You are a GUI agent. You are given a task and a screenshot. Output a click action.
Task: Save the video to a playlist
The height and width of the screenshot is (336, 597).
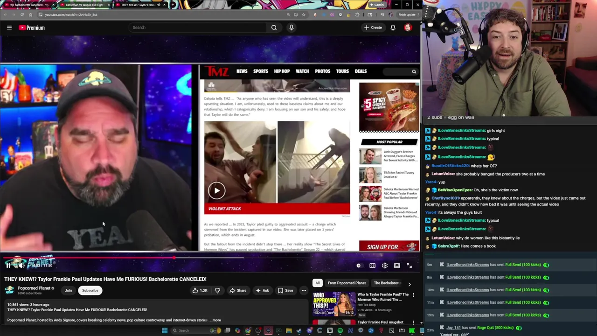click(x=285, y=290)
